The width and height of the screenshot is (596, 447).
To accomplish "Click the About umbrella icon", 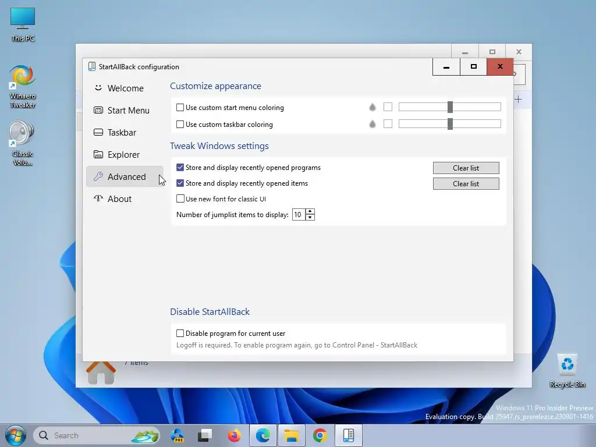I will tap(98, 198).
